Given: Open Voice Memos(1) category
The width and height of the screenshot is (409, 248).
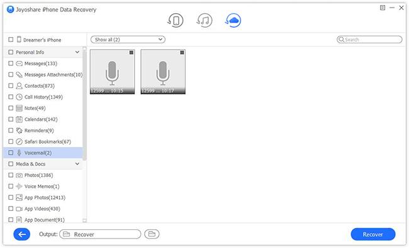Looking at the screenshot, I should tap(42, 186).
